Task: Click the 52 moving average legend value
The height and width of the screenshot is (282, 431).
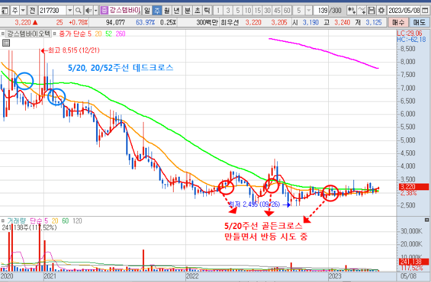Action: tap(108, 34)
